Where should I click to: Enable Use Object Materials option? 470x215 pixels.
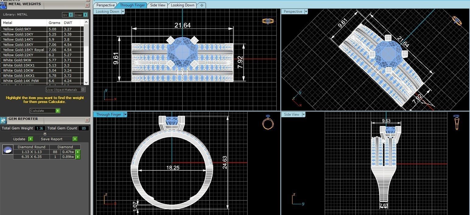click(83, 90)
